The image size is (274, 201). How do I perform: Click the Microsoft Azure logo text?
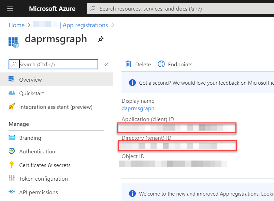coord(52,9)
